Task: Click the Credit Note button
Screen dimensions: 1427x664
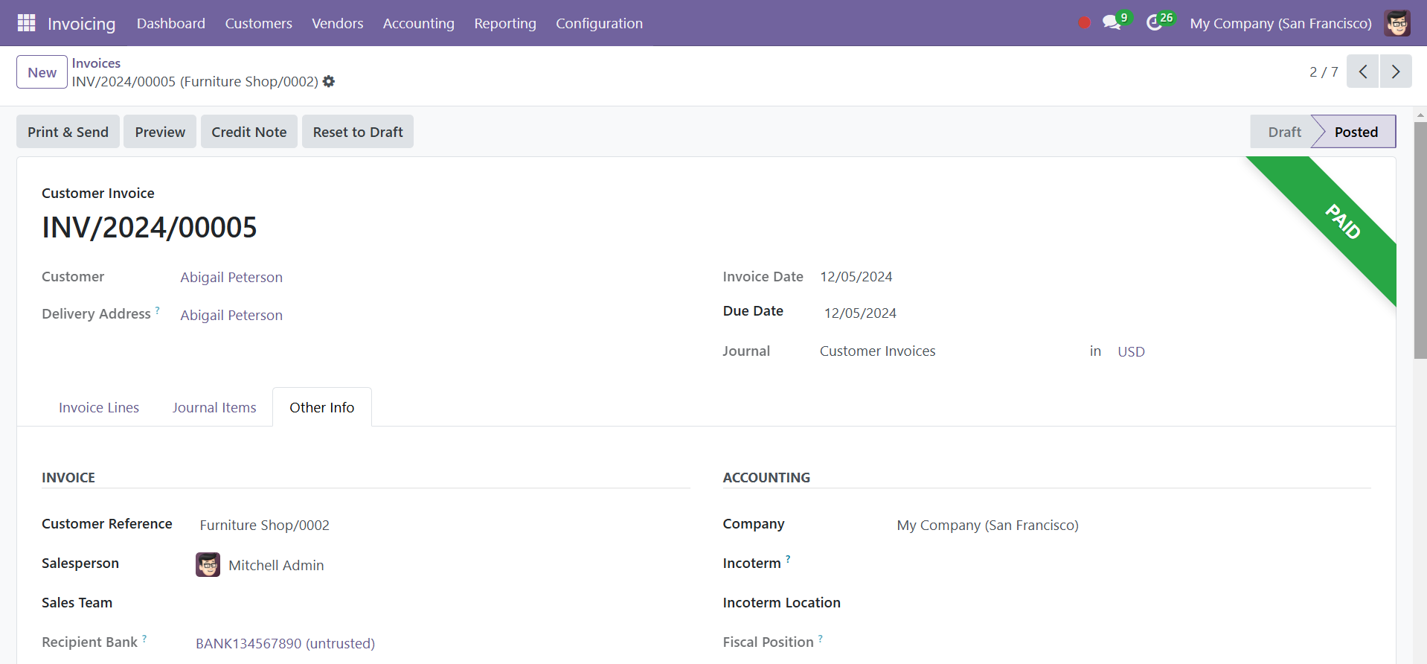Action: (249, 132)
